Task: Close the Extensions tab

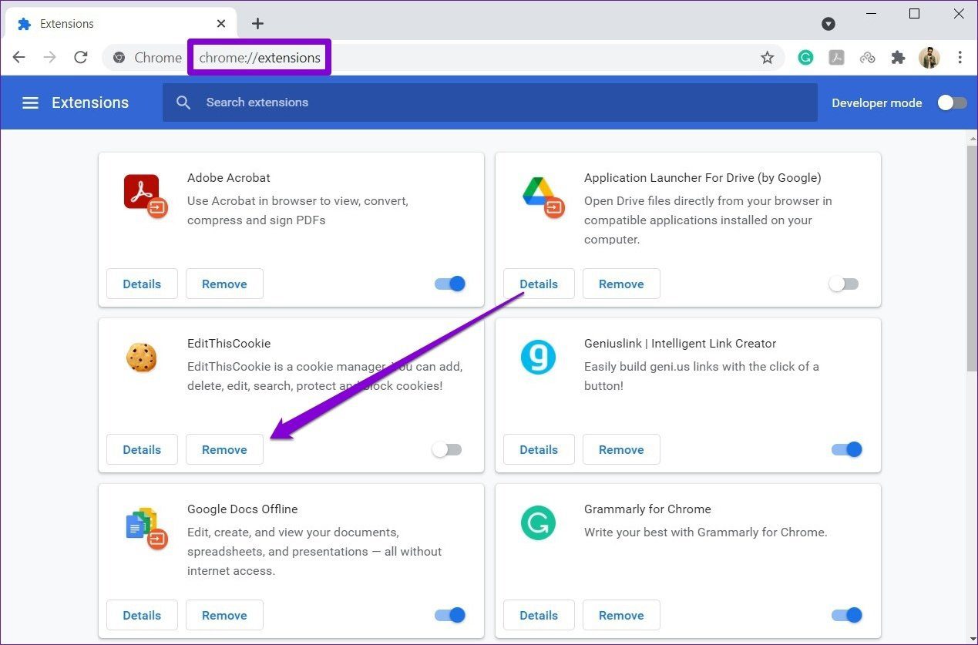Action: (221, 24)
